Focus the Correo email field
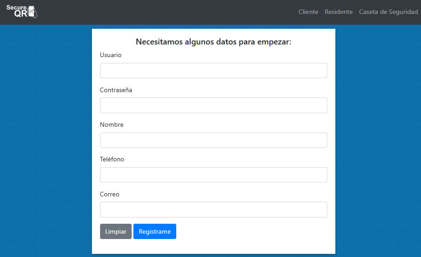This screenshot has width=421, height=257. coord(213,209)
